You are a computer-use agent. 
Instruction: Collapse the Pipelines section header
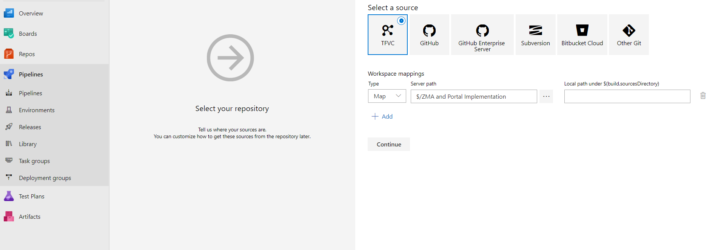click(x=31, y=75)
